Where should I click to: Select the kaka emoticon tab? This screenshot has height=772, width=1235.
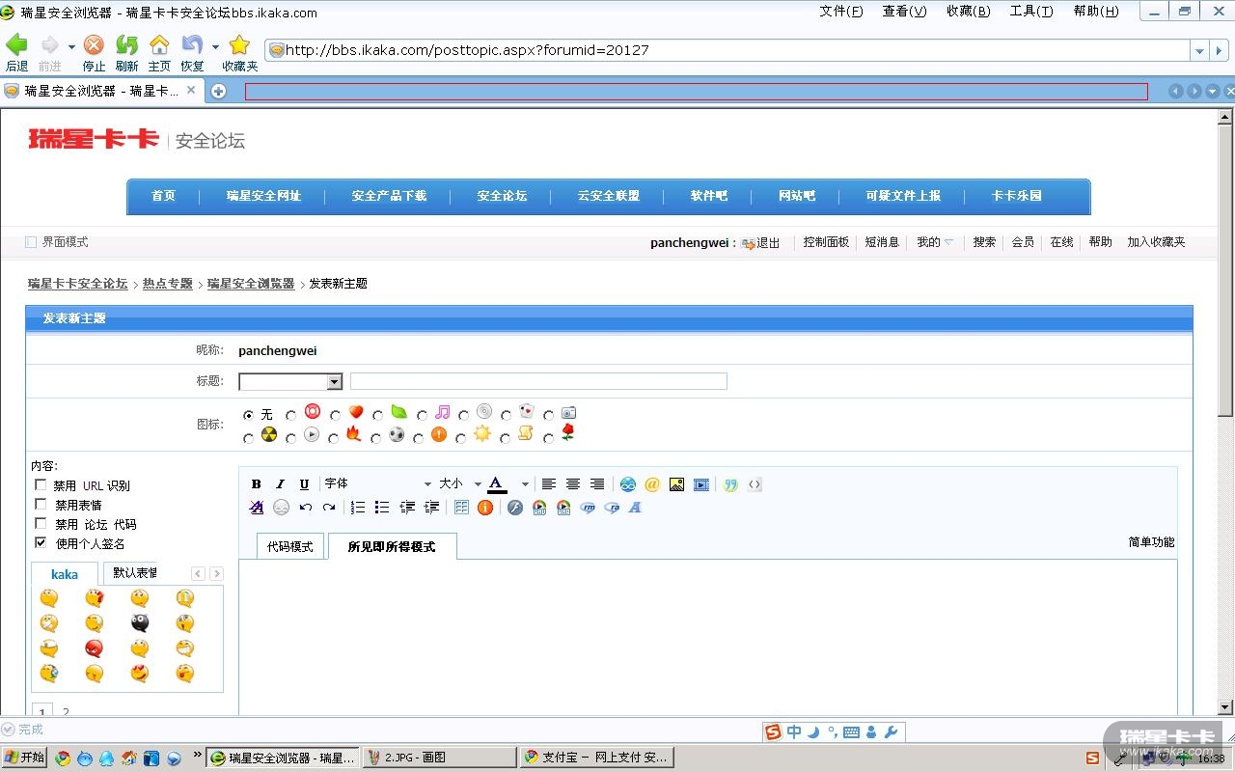[65, 574]
